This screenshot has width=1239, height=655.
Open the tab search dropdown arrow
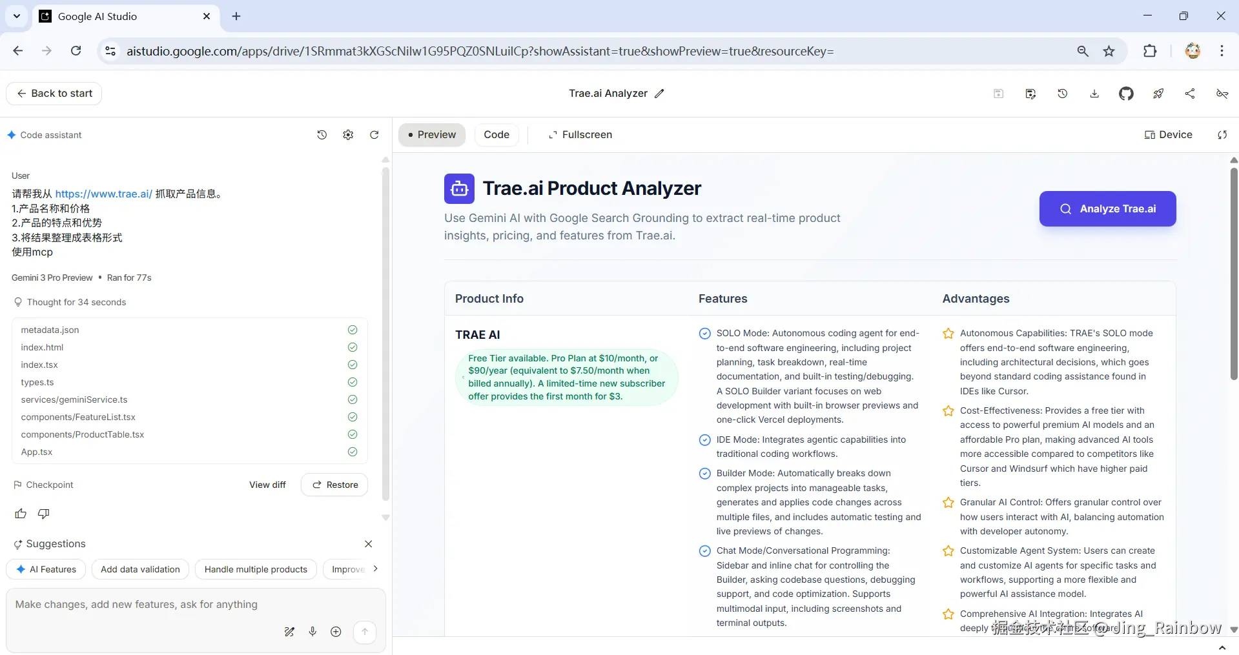[x=17, y=16]
